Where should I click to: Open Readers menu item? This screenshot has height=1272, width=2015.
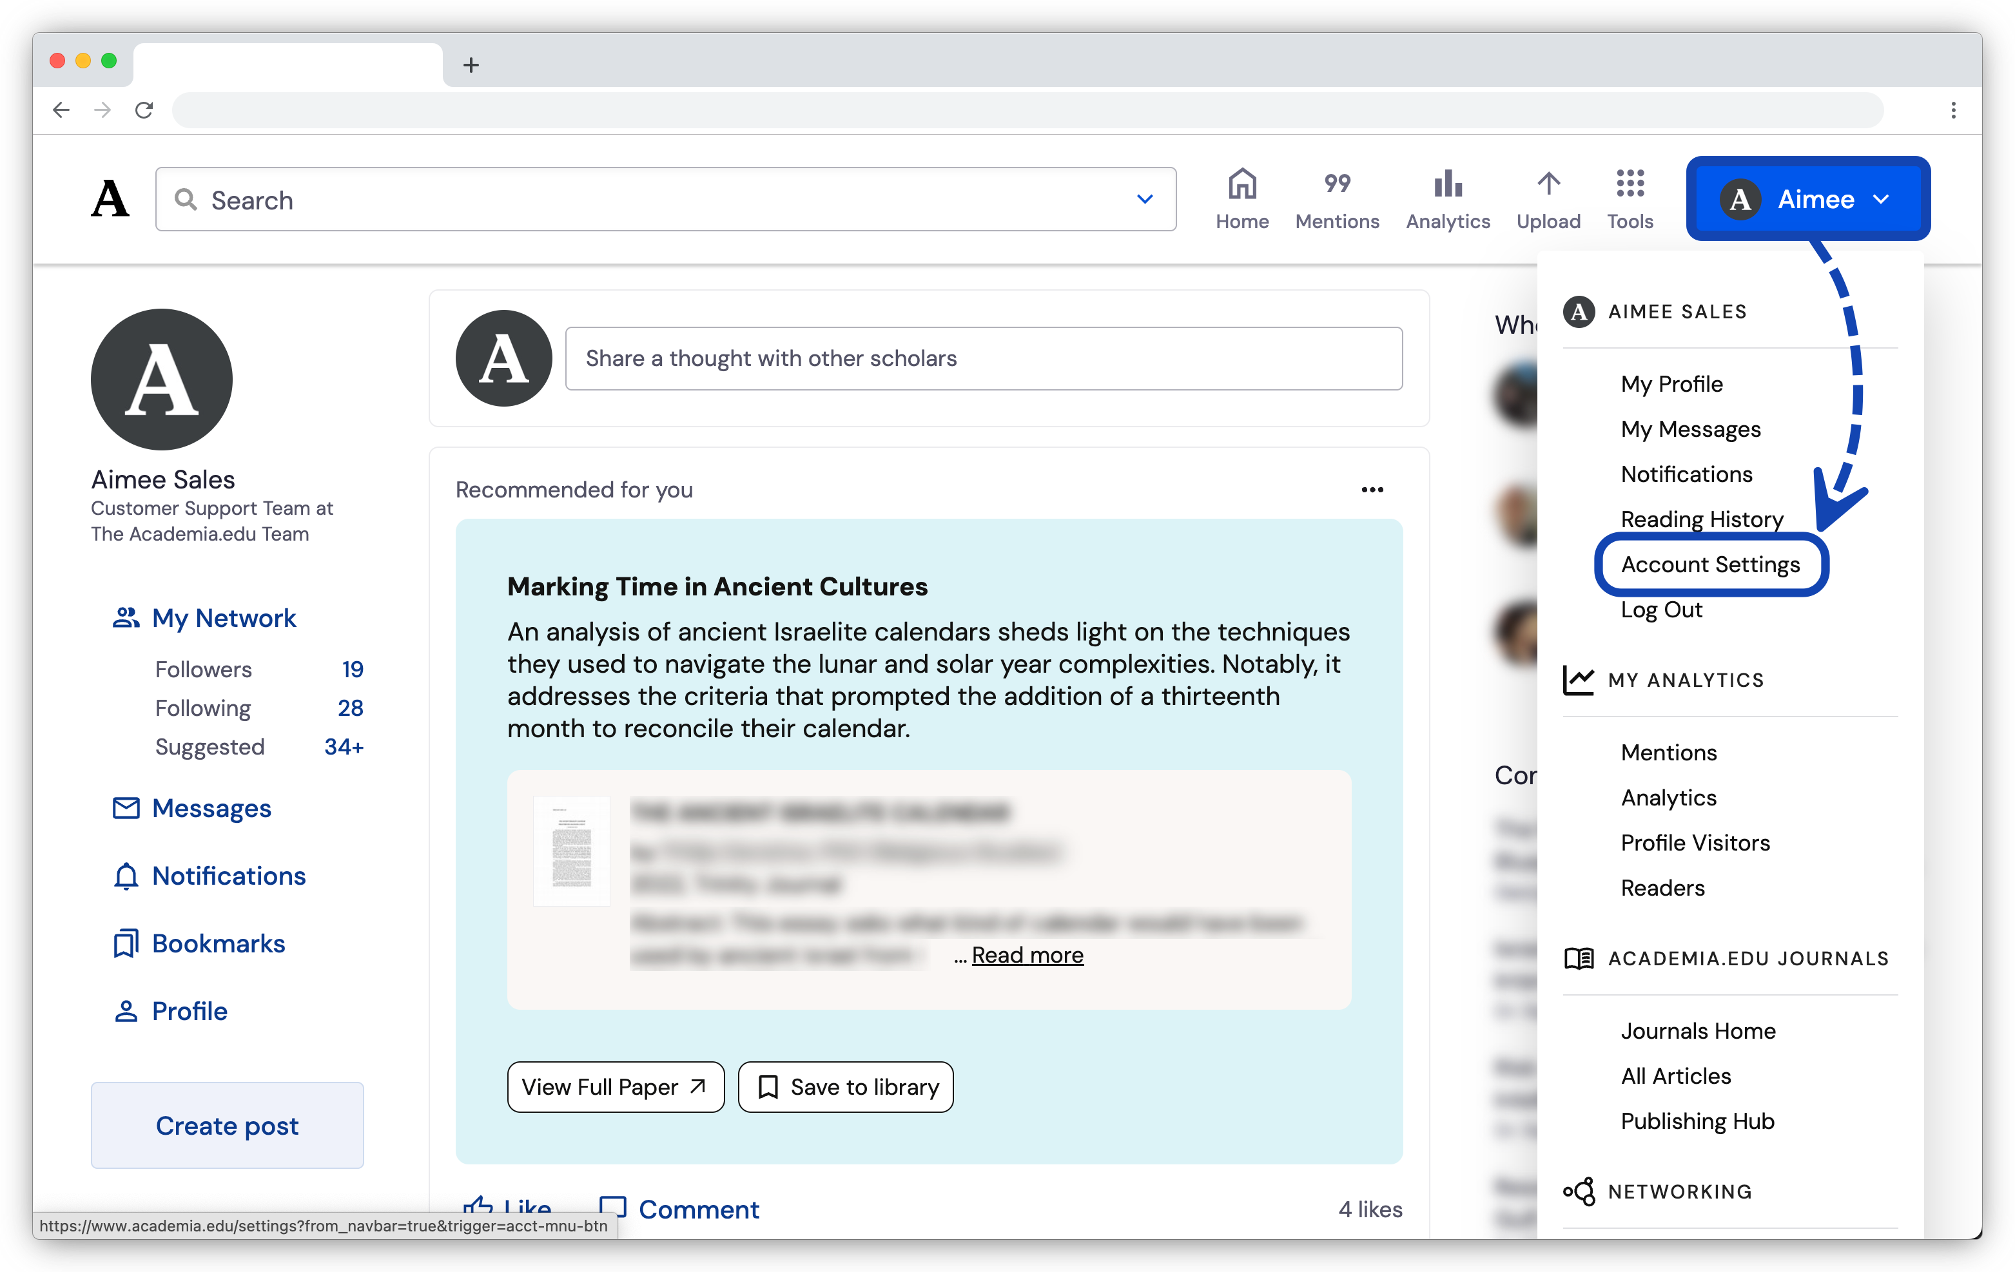pyautogui.click(x=1662, y=888)
